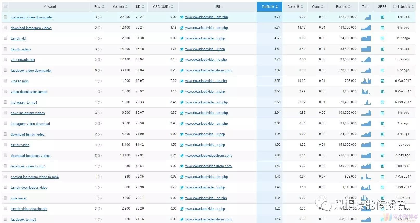The image size is (420, 223).
Task: Open external link icon for instagram video downloader URL
Action: 182,17
